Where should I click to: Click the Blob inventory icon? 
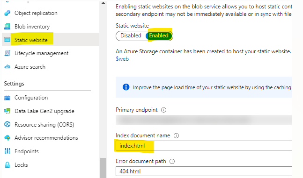coord(7,27)
